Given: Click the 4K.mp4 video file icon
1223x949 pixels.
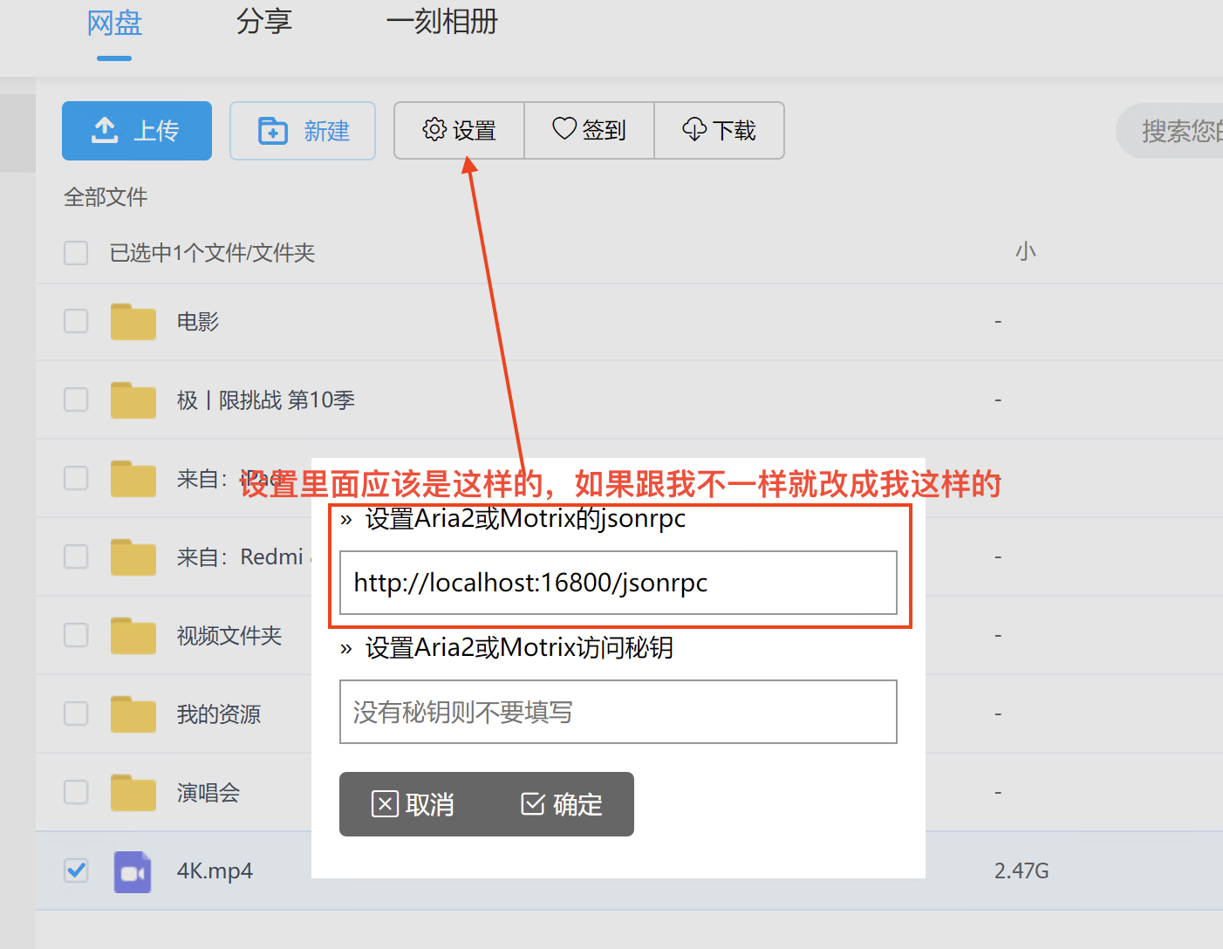Looking at the screenshot, I should coord(133,871).
